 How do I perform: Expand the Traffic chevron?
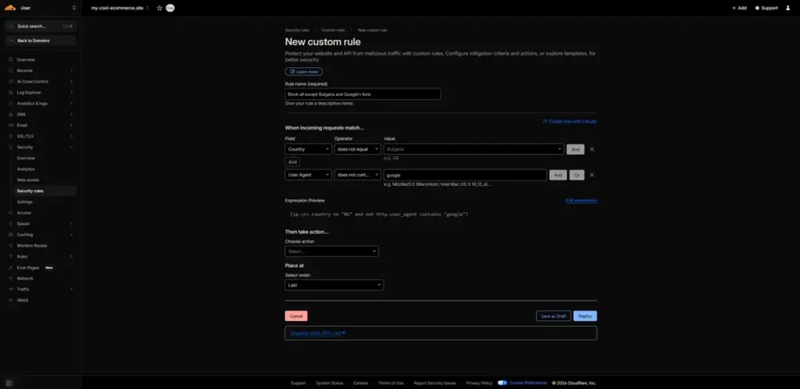click(71, 289)
